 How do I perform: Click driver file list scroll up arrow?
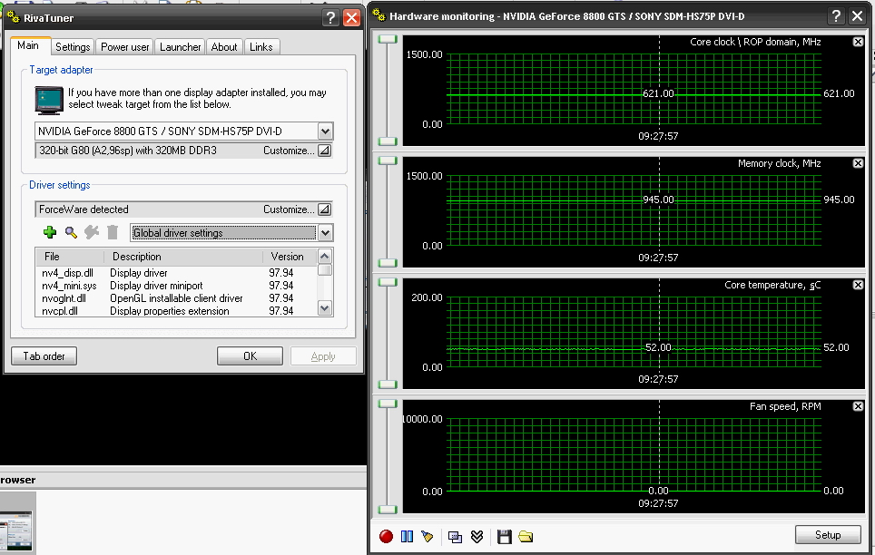pyautogui.click(x=325, y=257)
